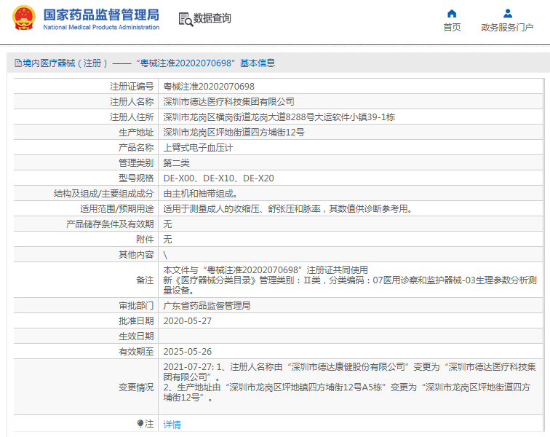Click 深圳市德达医疗科技集团有限公司 cell
This screenshot has width=550, height=437.
(228, 102)
